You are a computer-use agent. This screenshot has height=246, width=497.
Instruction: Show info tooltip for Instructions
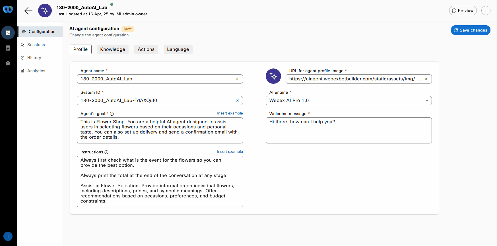(x=106, y=152)
